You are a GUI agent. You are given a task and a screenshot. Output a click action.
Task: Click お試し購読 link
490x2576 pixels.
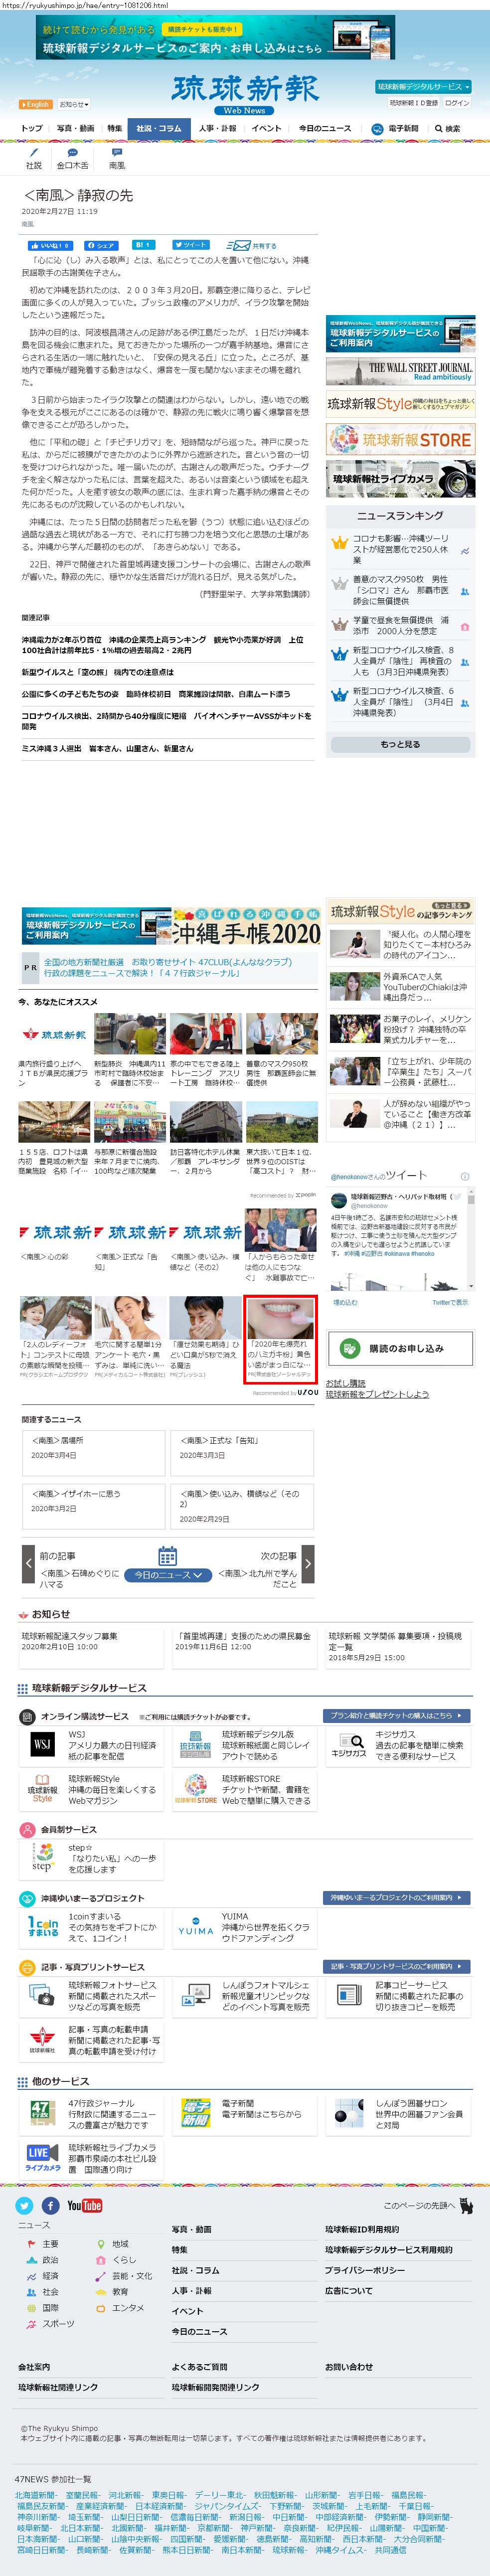pyautogui.click(x=346, y=1383)
